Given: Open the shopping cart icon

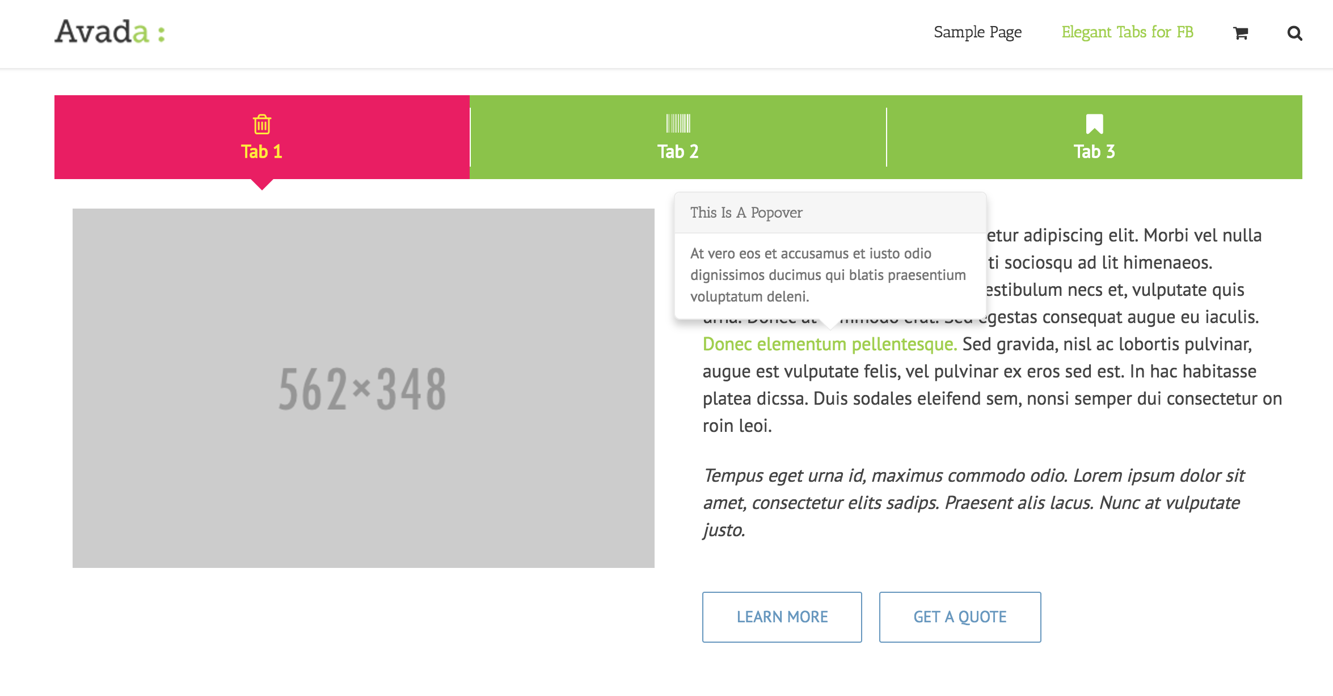Looking at the screenshot, I should pos(1241,33).
